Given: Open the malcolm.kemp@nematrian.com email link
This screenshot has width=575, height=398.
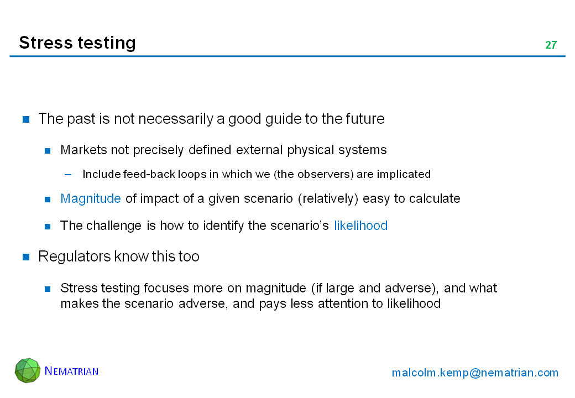Looking at the screenshot, I should (x=475, y=373).
